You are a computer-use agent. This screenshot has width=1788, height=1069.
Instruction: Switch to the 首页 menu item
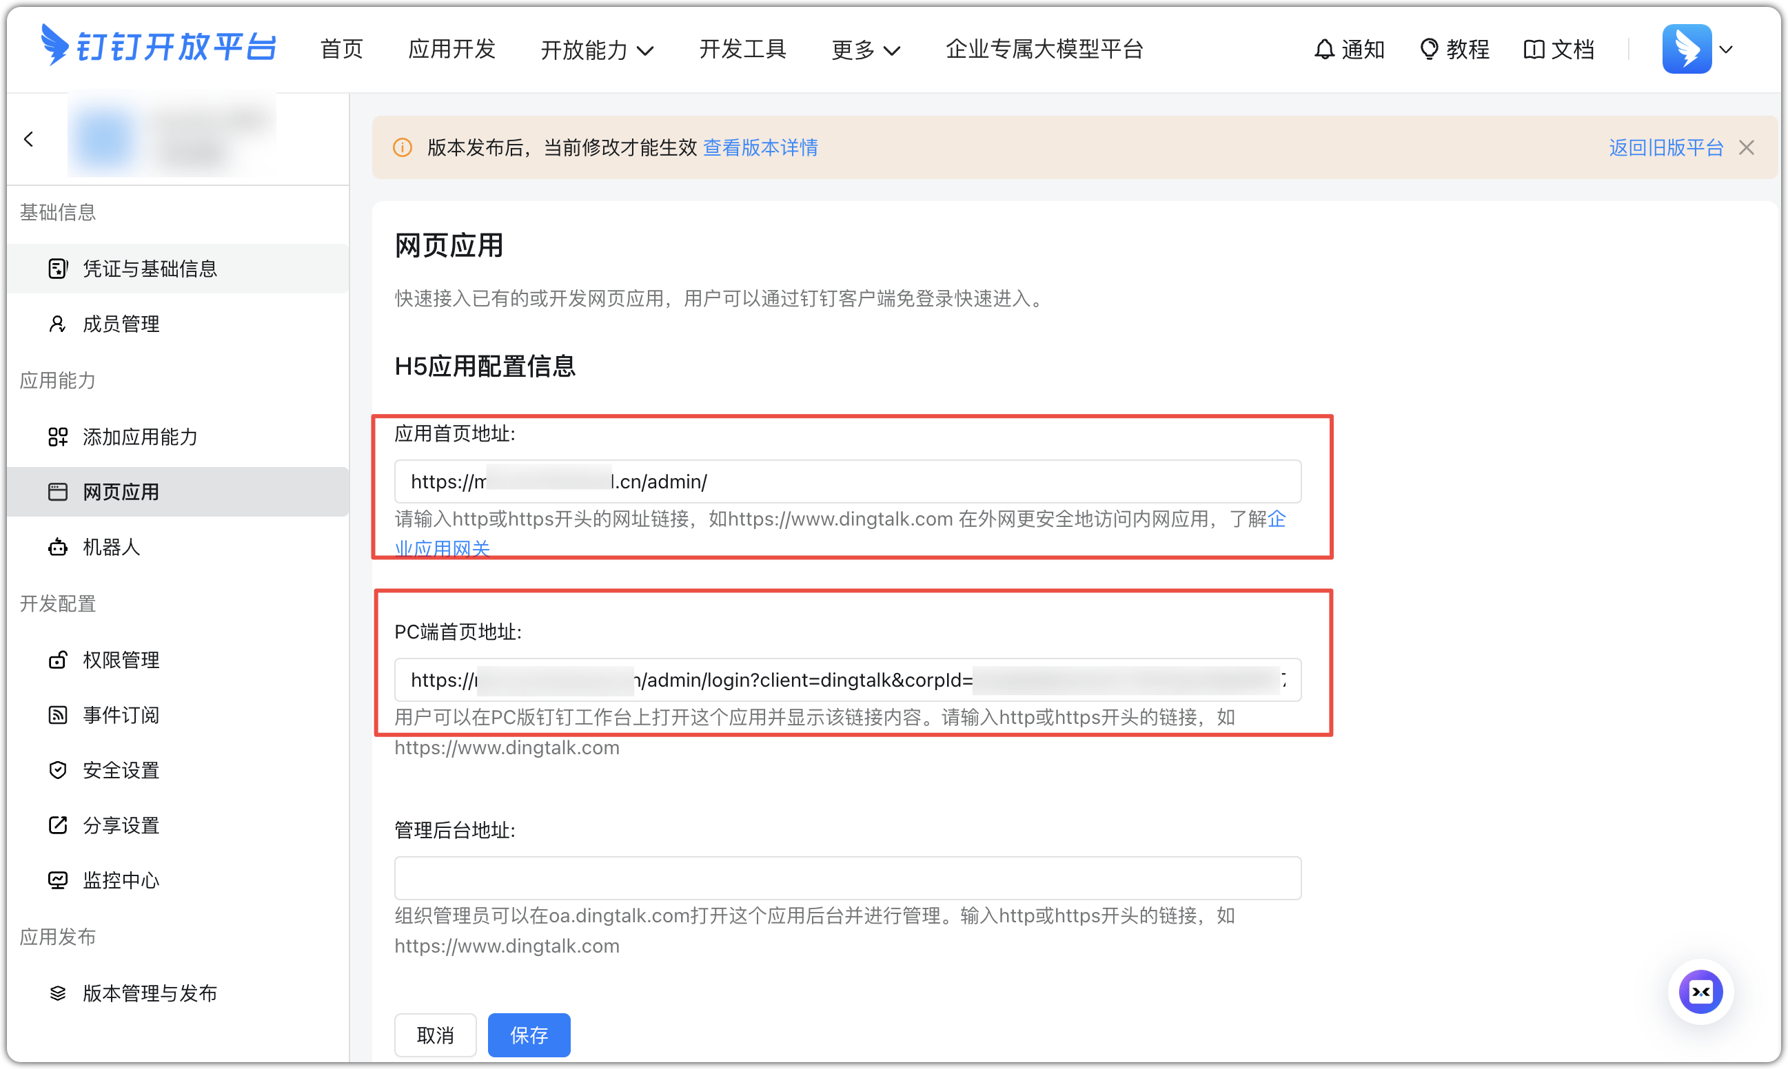[x=341, y=49]
